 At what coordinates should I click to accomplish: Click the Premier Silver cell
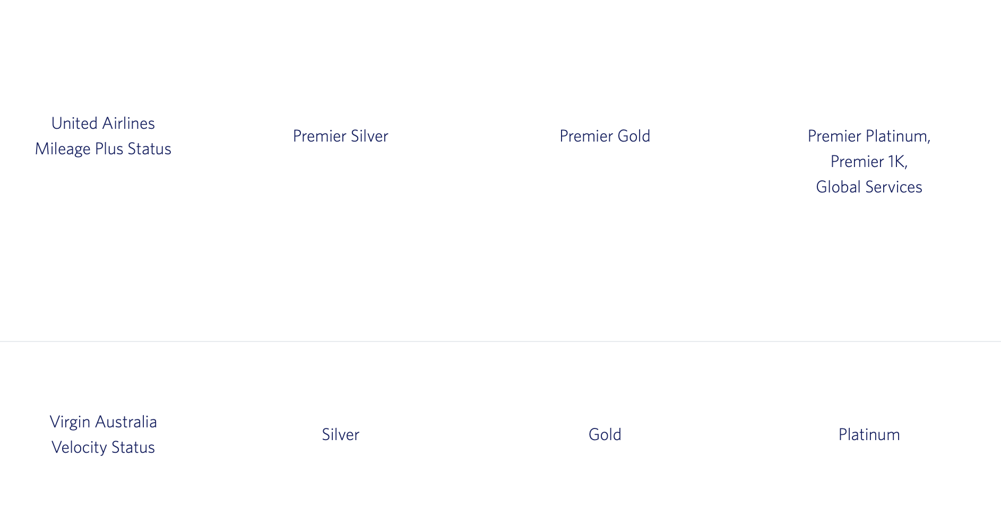point(340,136)
